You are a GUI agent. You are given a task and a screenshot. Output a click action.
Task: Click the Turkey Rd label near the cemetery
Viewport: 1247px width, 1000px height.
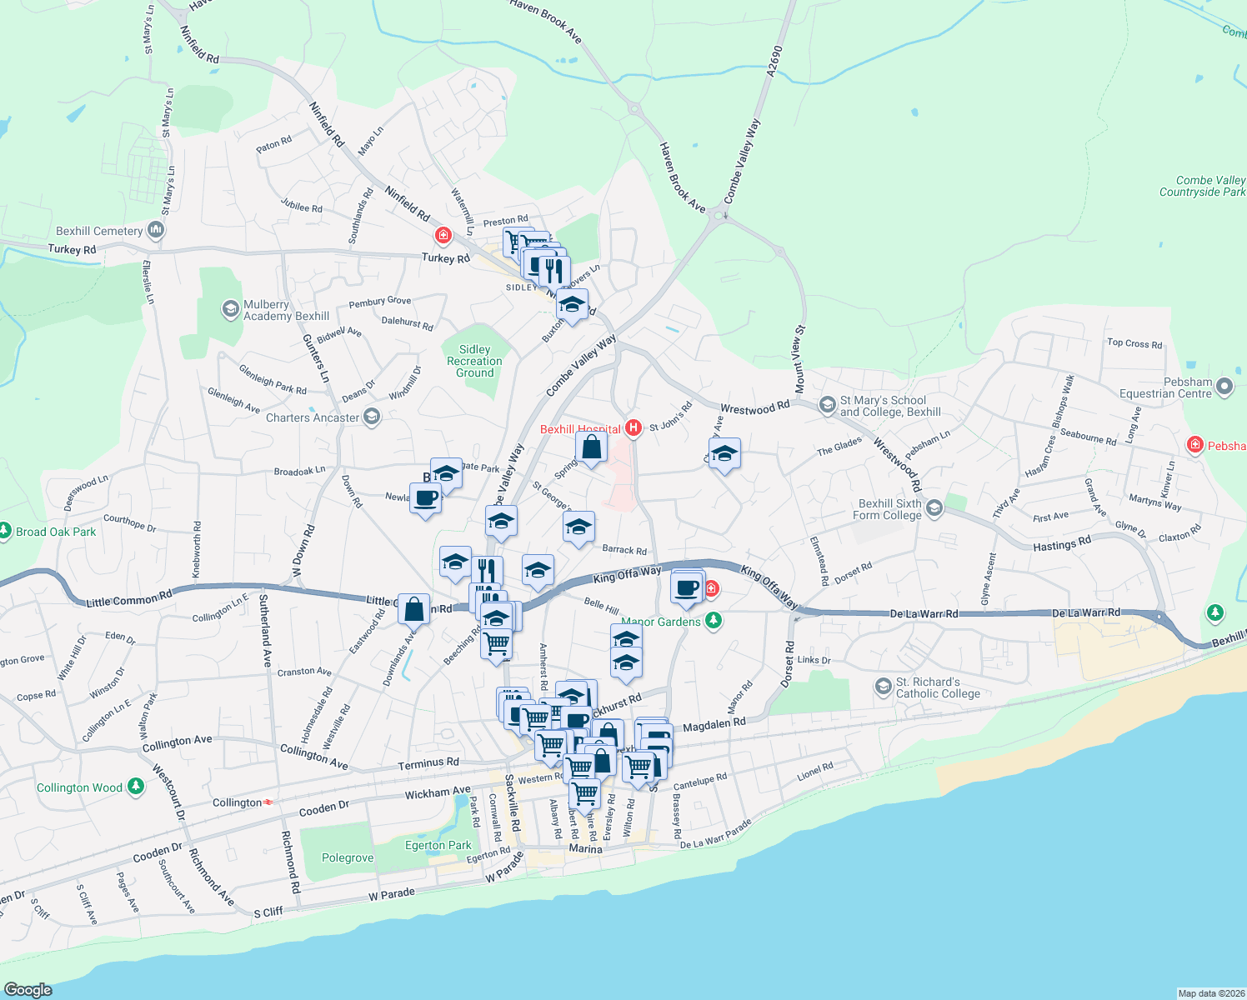pos(72,249)
